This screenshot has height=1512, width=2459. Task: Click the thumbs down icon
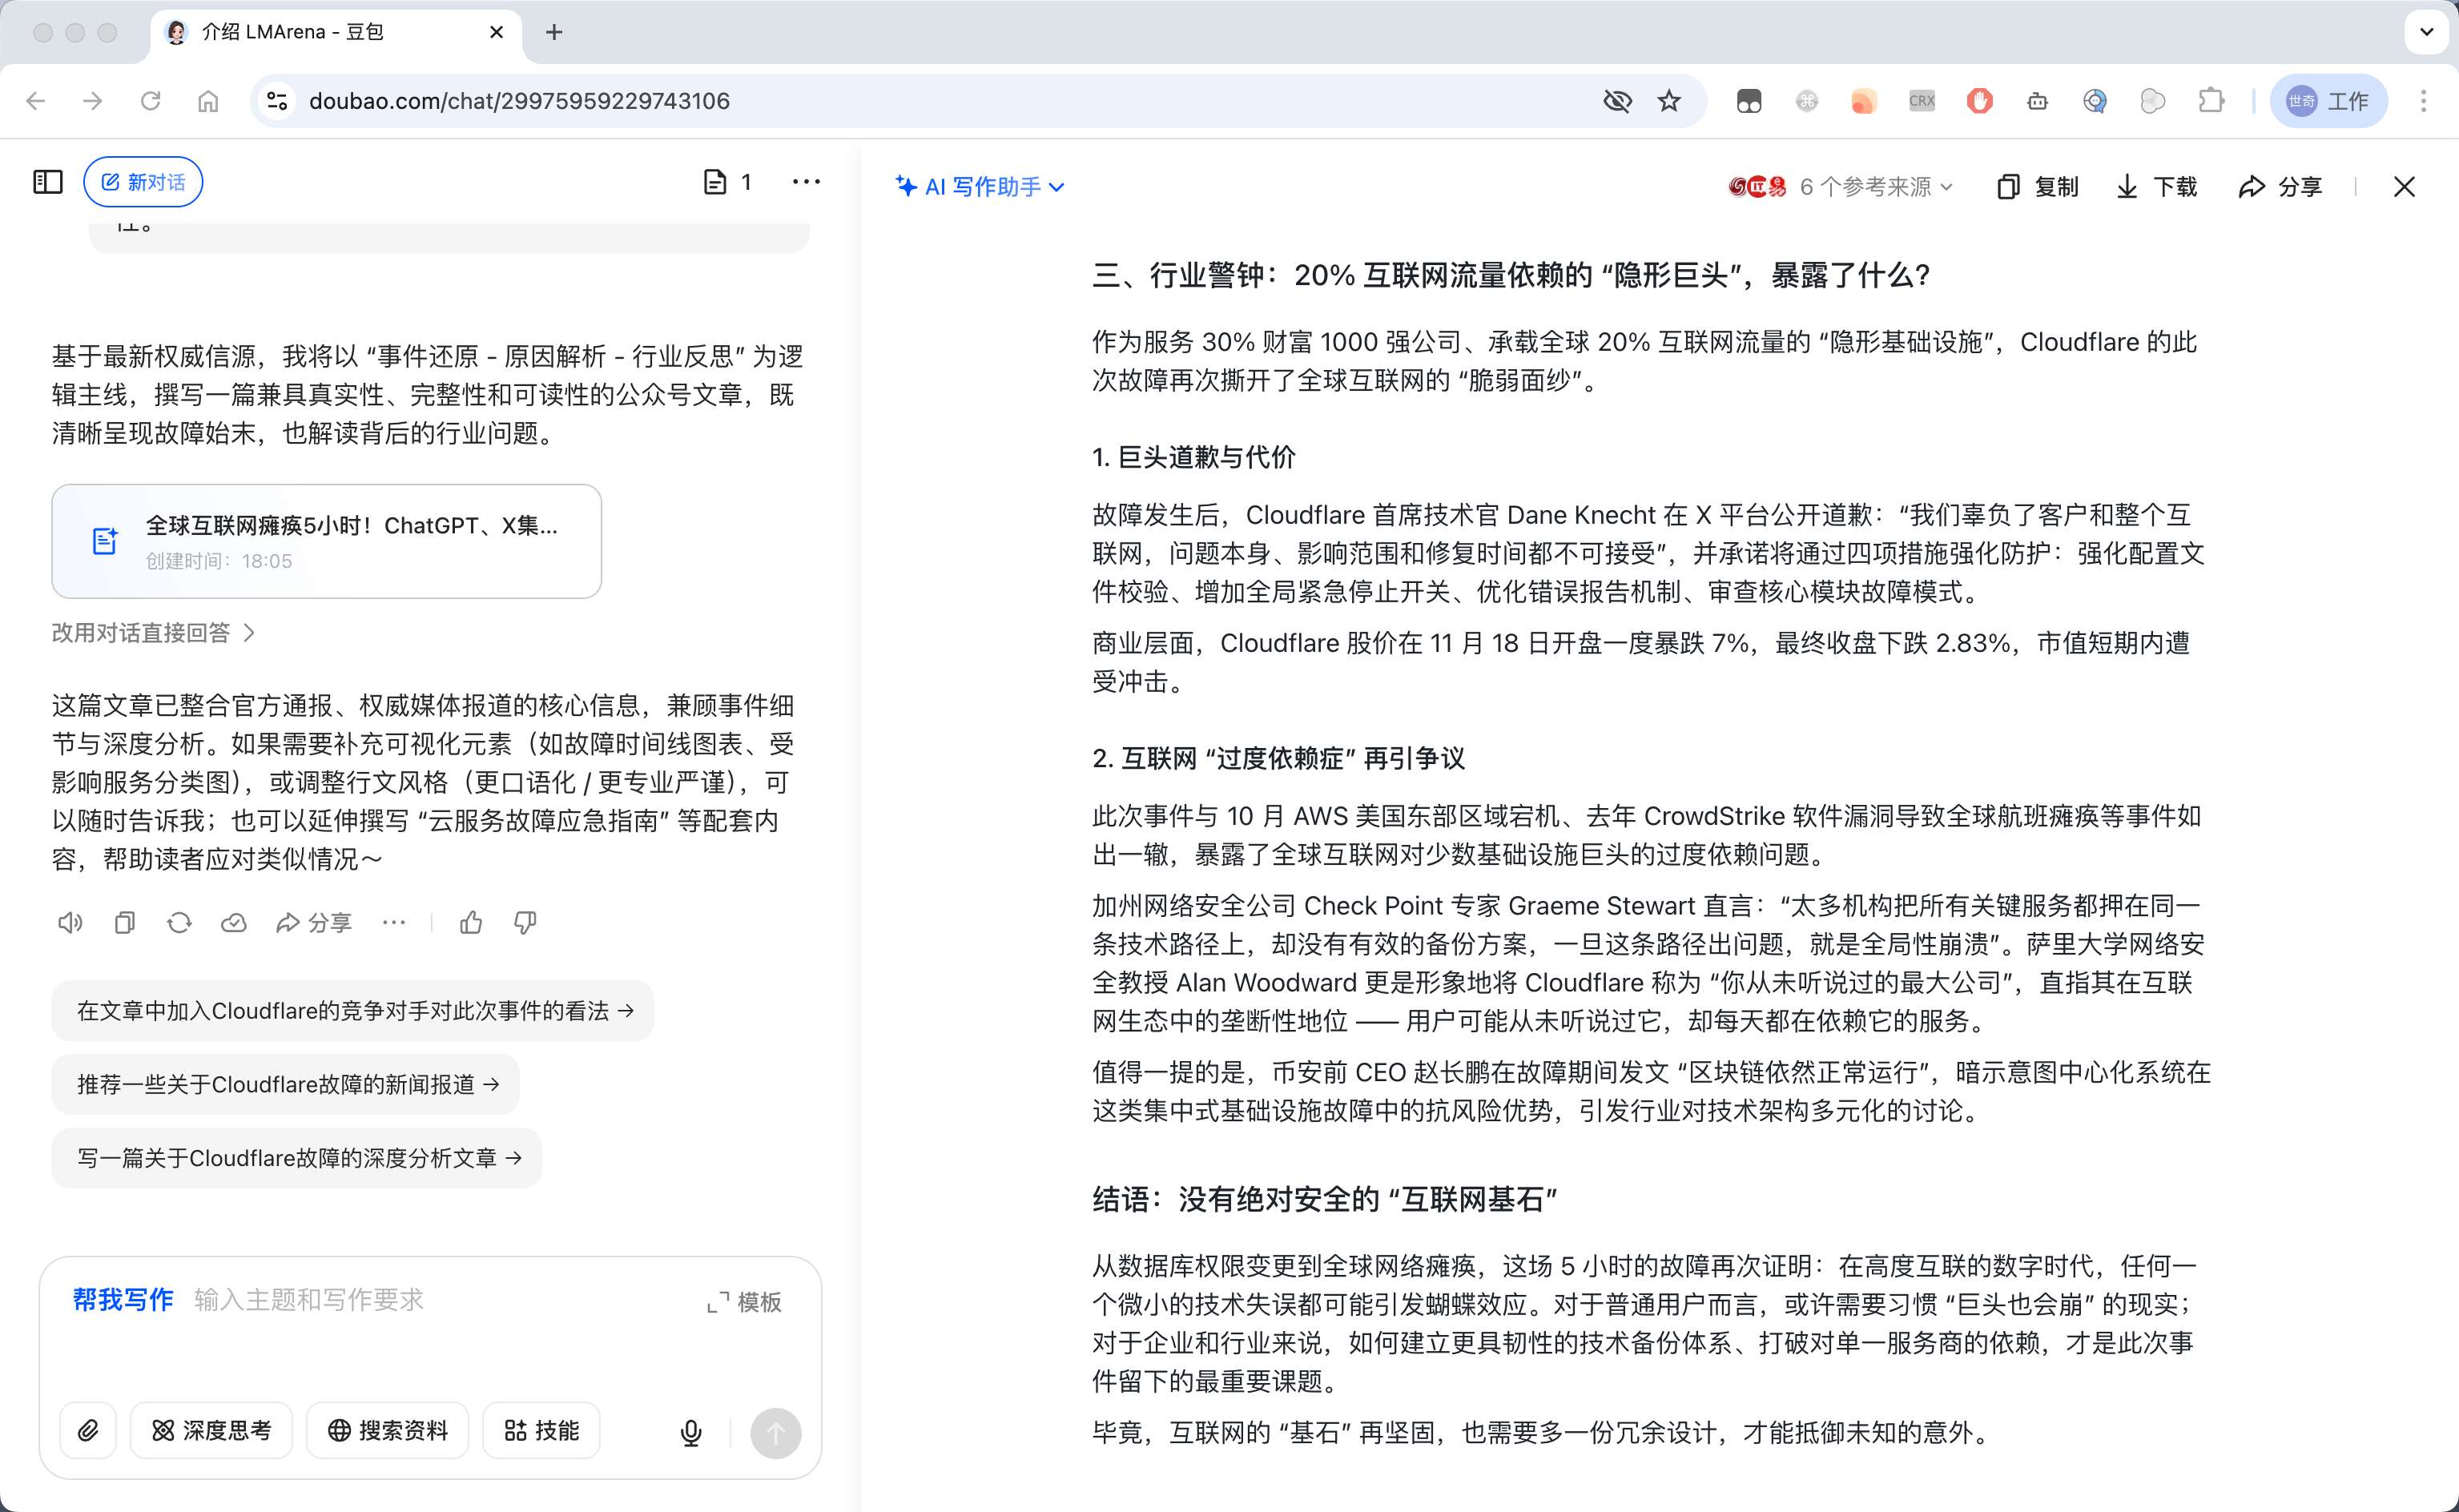[525, 922]
